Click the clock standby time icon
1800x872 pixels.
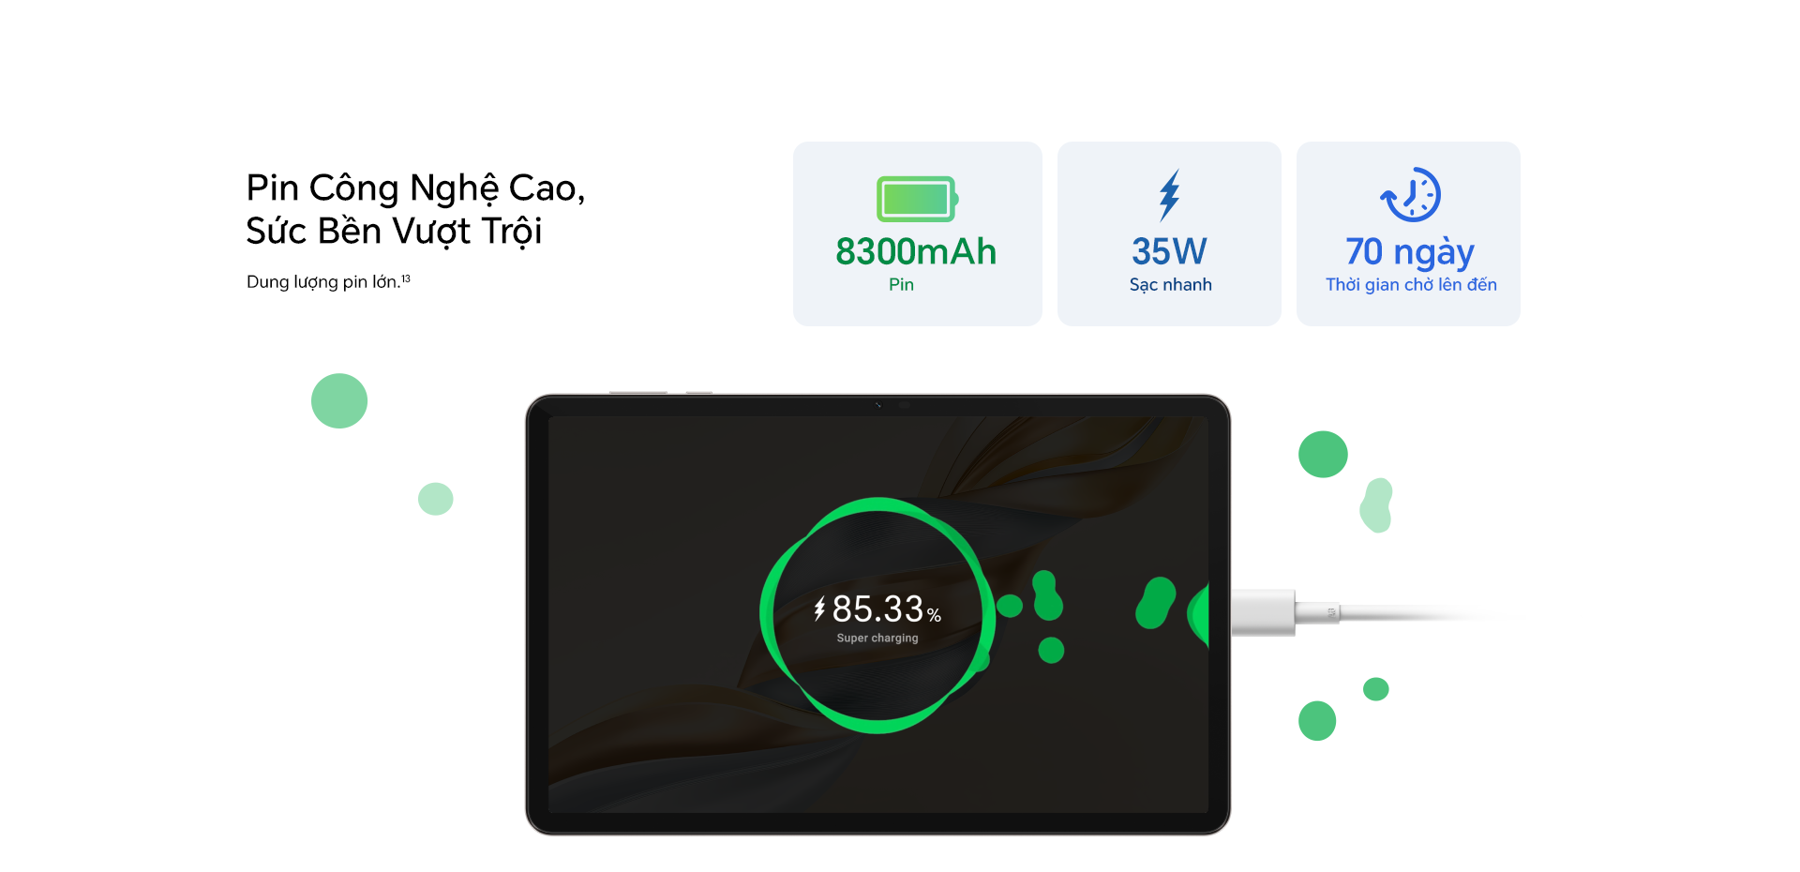pos(1410,195)
